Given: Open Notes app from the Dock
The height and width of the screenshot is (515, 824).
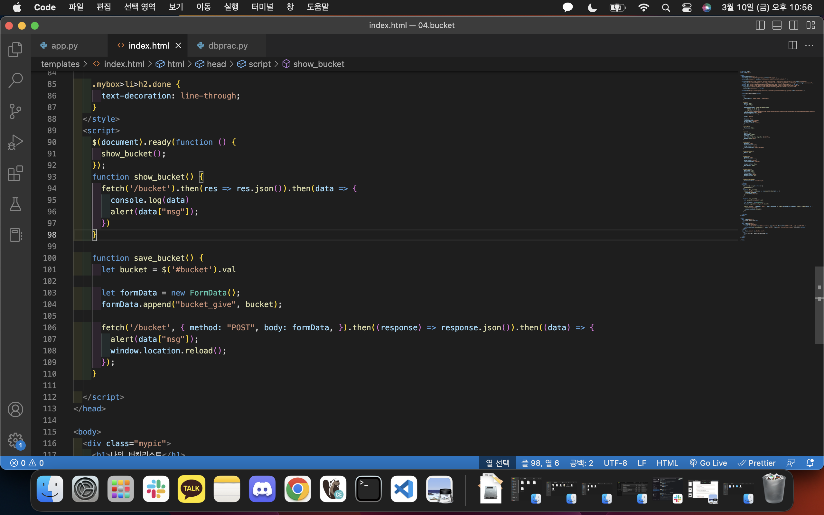Looking at the screenshot, I should (x=227, y=489).
